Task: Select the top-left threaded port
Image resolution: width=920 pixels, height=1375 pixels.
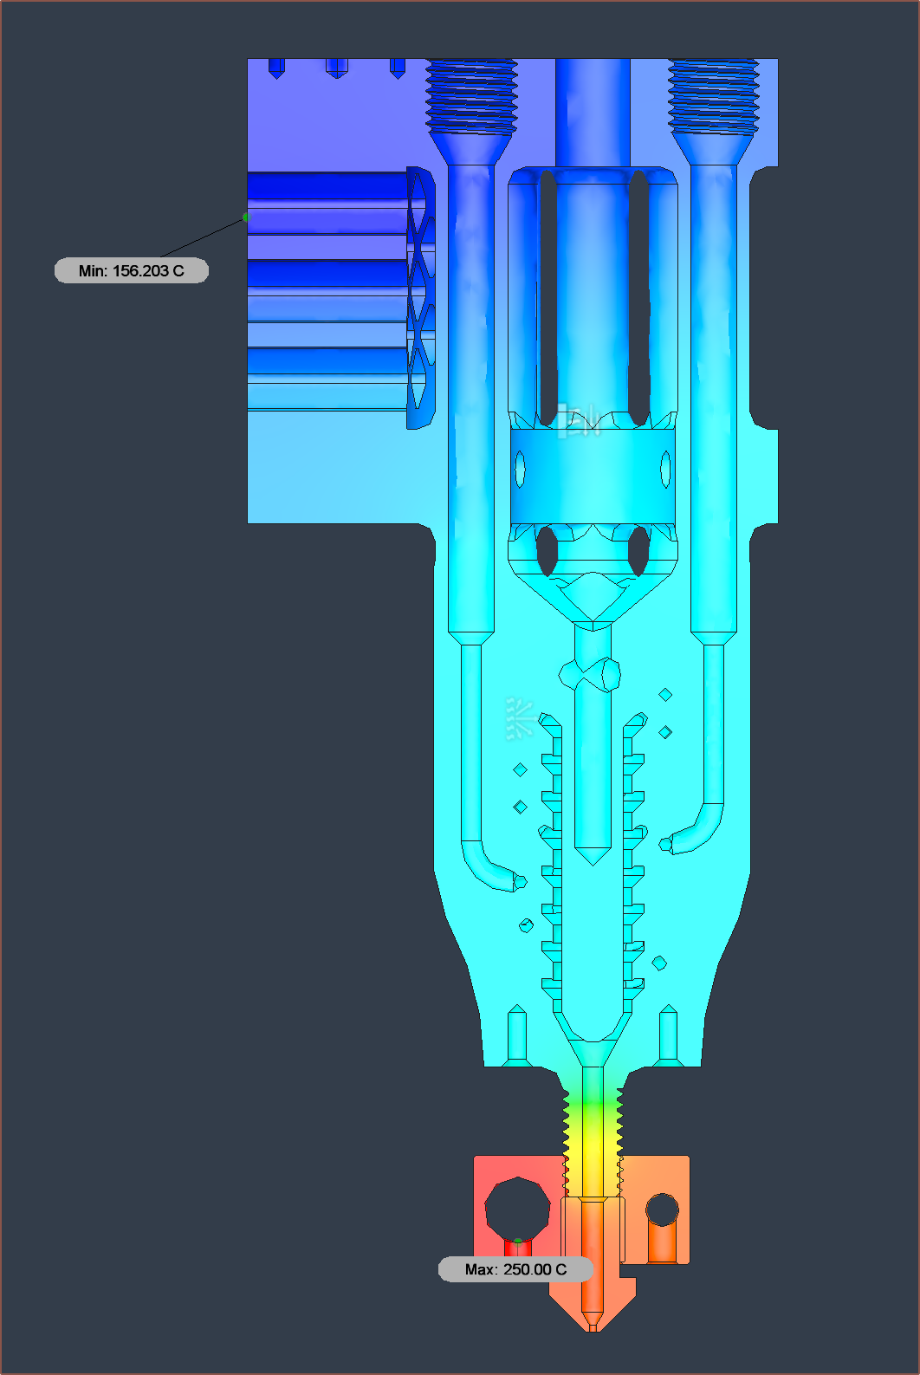Action: tap(471, 95)
